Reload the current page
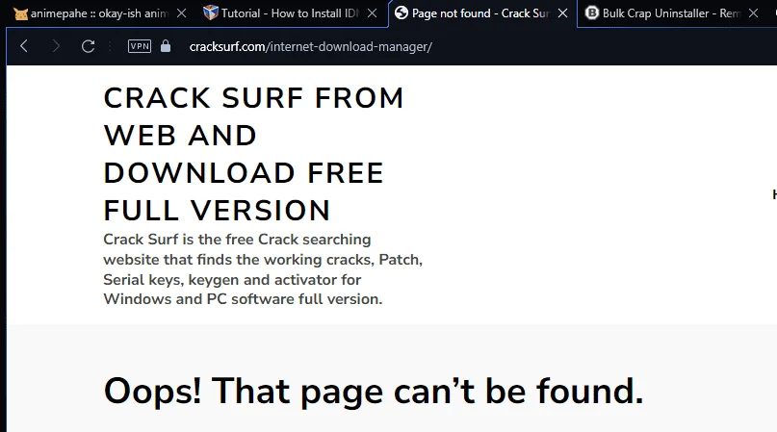 (x=89, y=46)
